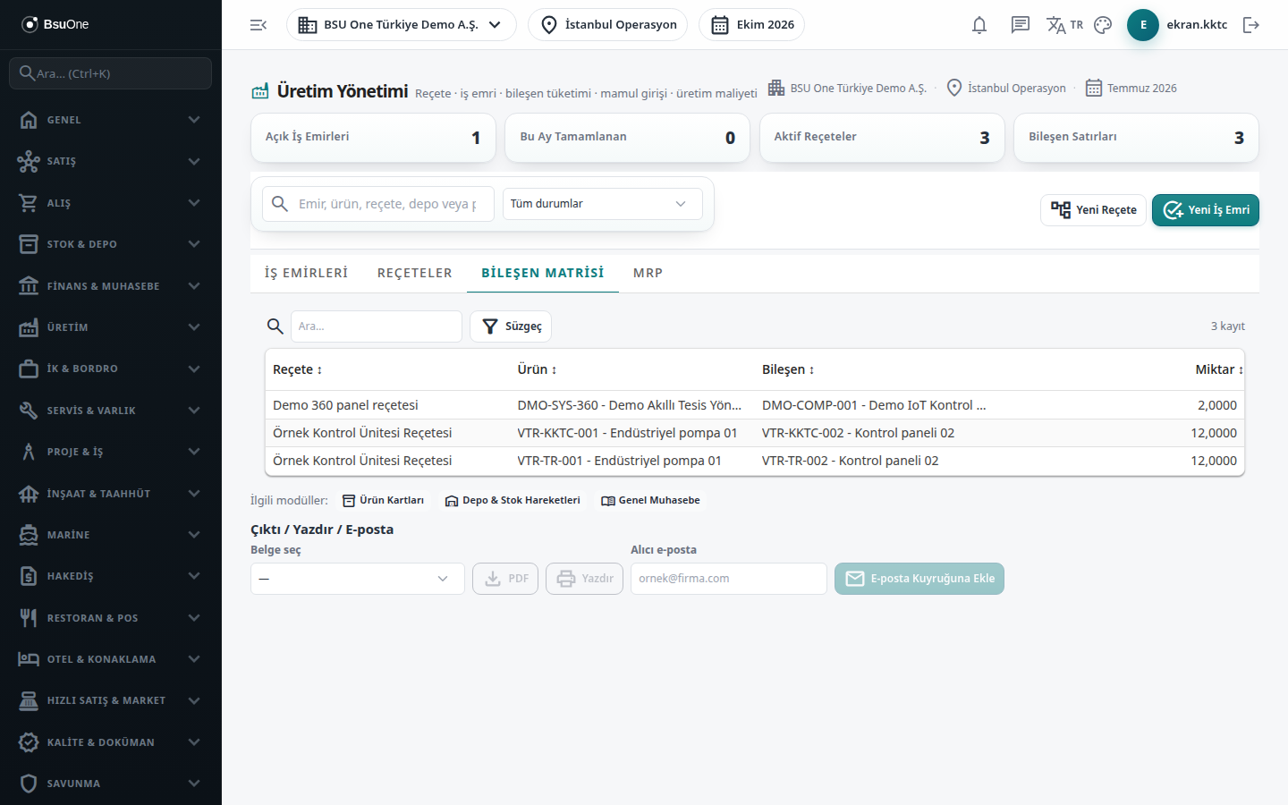Expand the STOK & DEPO sidebar section
Screen dimensions: 1288x805
coord(111,244)
